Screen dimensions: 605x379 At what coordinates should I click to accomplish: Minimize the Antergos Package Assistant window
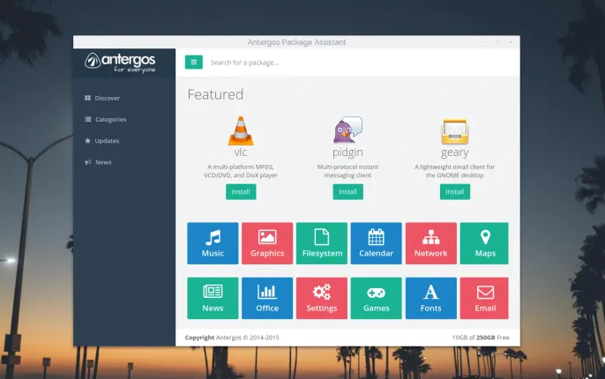click(x=483, y=41)
